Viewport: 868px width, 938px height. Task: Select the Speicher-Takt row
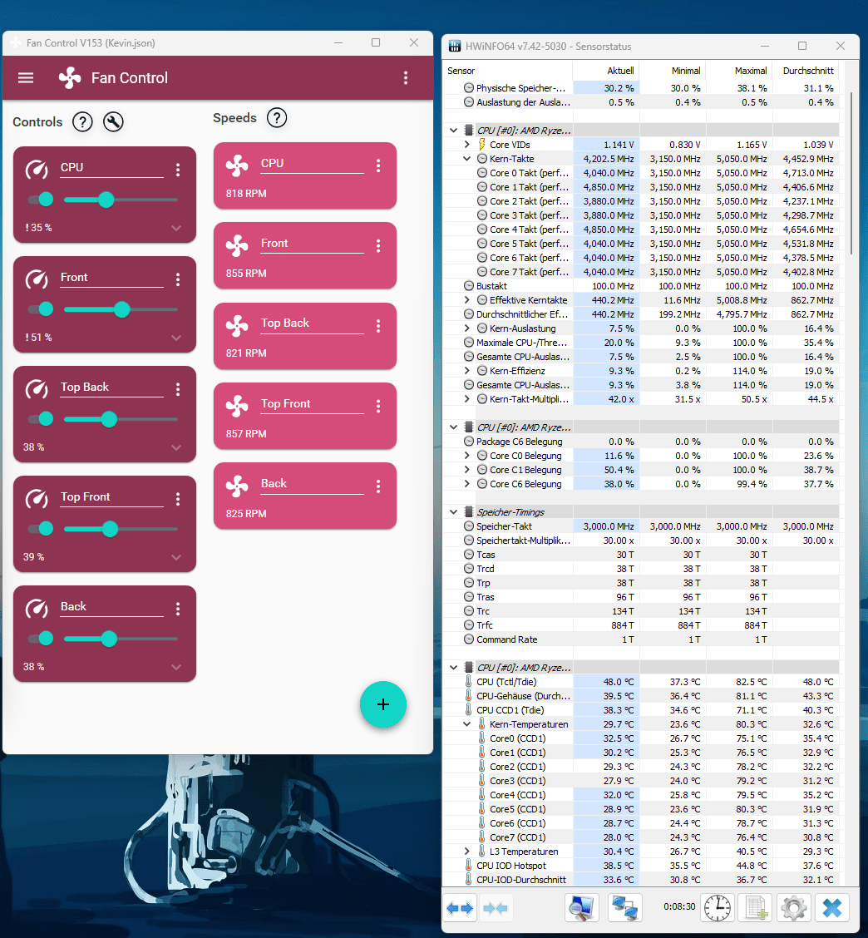pos(641,526)
